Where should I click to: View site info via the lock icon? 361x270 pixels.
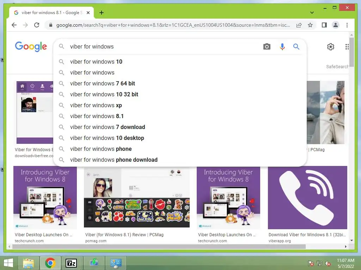click(51, 25)
